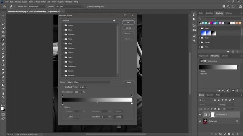The image size is (243, 136).
Task: Click the Home icon in options bar
Action: [x=5, y=7]
